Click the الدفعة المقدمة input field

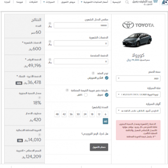[x=81, y=62]
